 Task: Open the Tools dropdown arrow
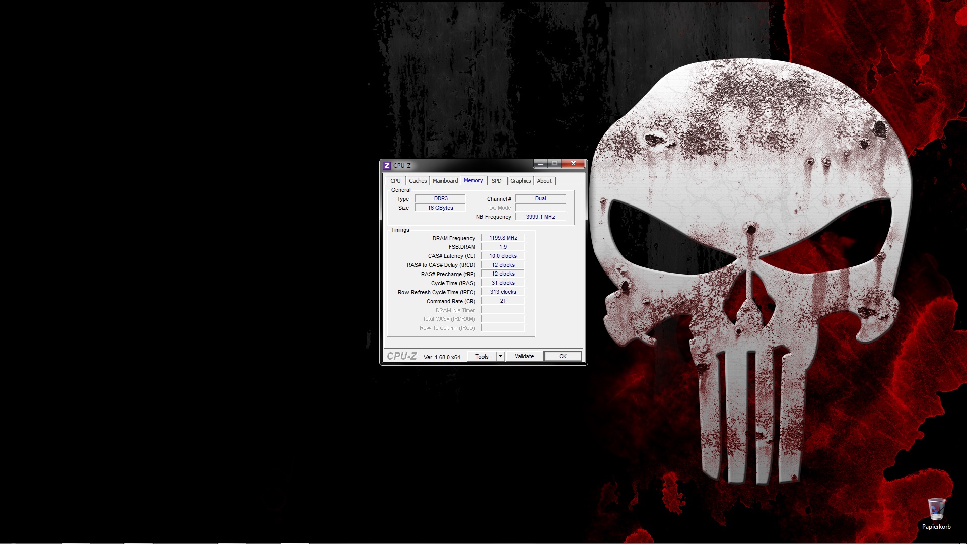point(500,356)
